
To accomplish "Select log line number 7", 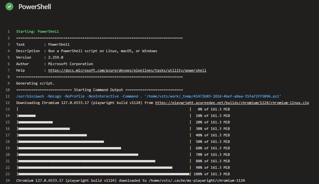I will click(8, 70).
